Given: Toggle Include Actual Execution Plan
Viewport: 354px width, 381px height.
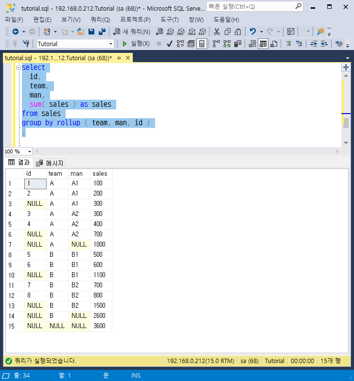Looking at the screenshot, I should point(216,44).
